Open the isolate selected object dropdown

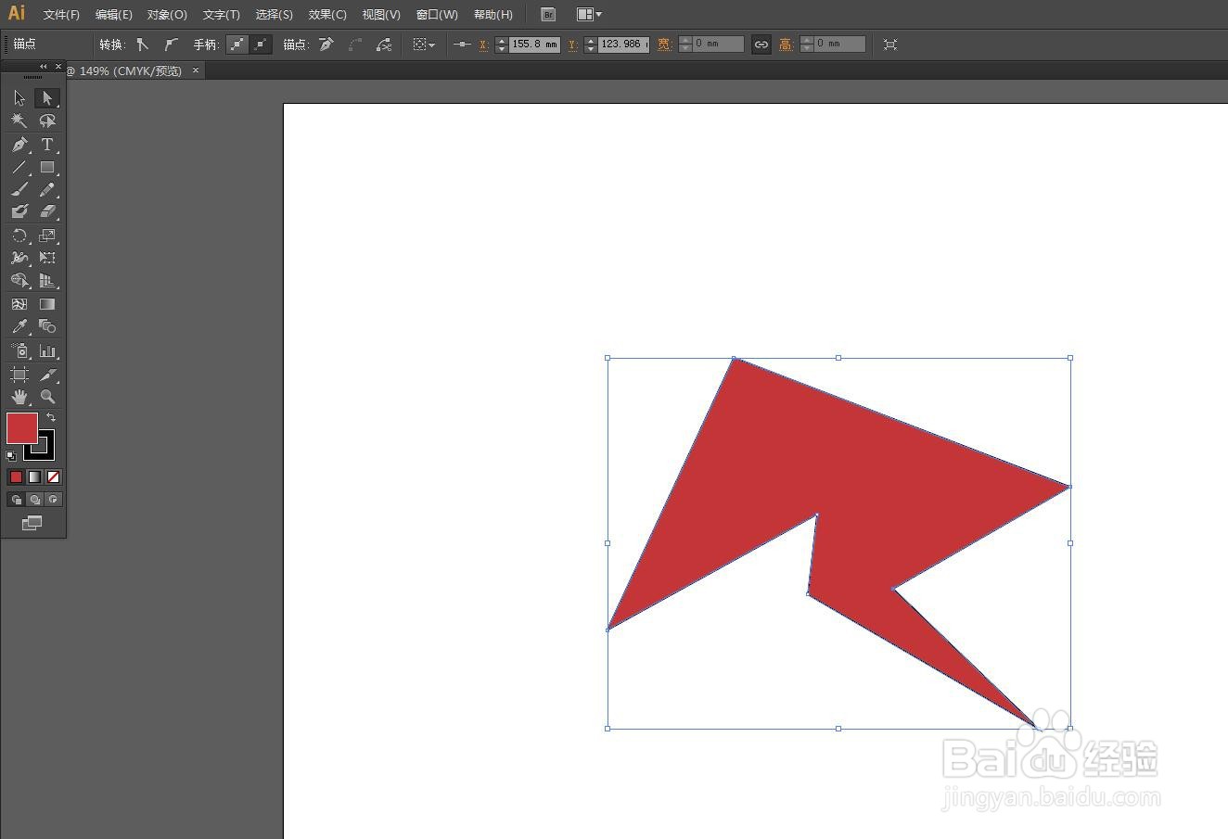coord(424,44)
